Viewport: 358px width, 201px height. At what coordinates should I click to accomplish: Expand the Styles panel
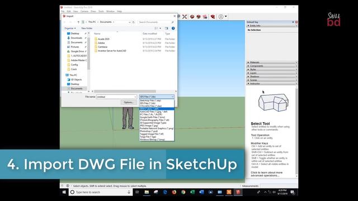272,69
